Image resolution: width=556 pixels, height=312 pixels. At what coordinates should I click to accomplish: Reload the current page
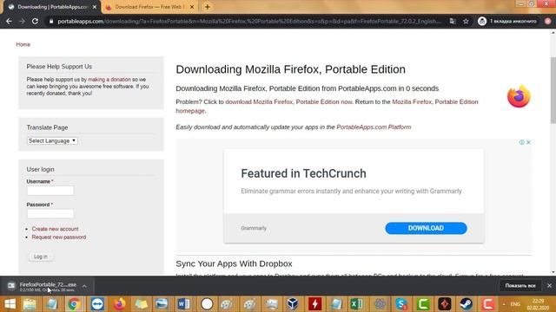(35, 21)
